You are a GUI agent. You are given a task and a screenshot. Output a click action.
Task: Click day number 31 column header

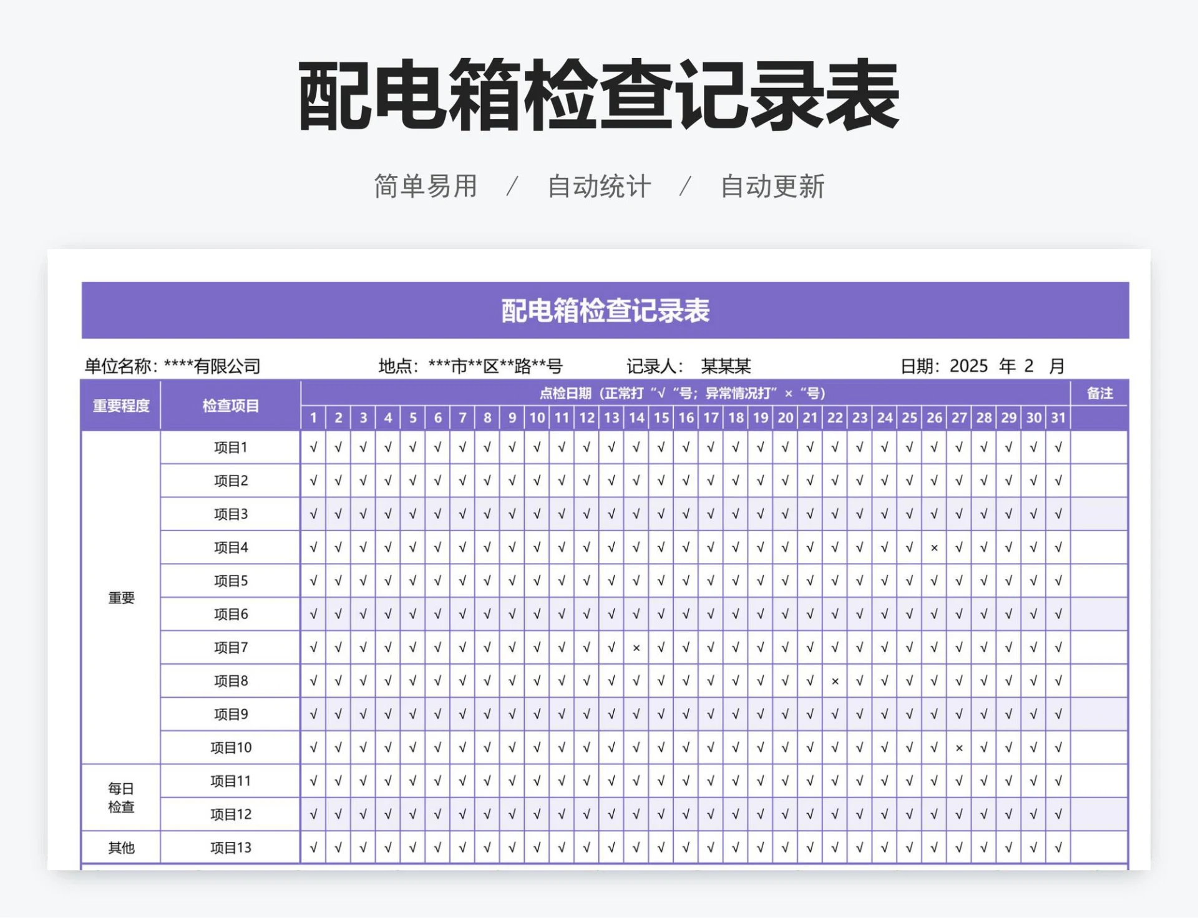1059,419
